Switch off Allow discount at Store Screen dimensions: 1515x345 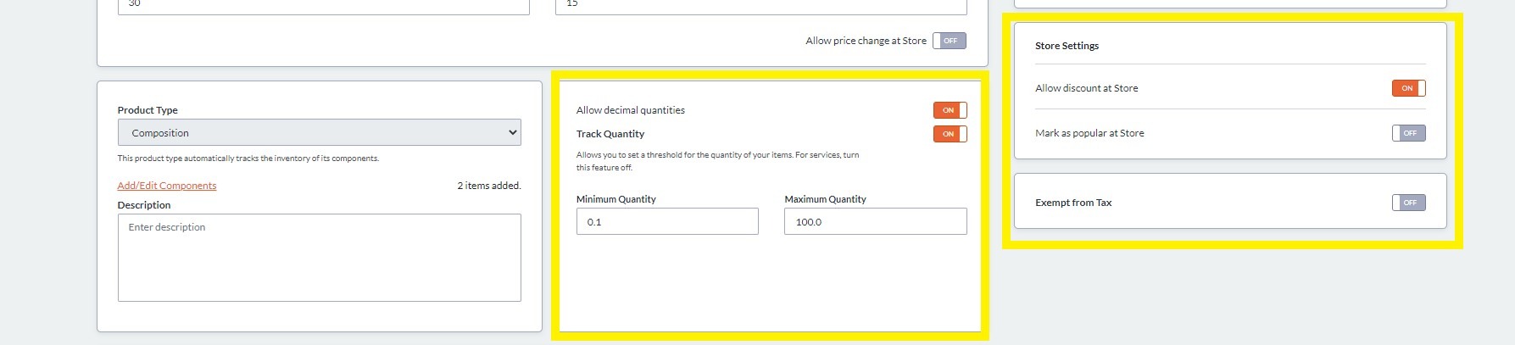point(1408,88)
